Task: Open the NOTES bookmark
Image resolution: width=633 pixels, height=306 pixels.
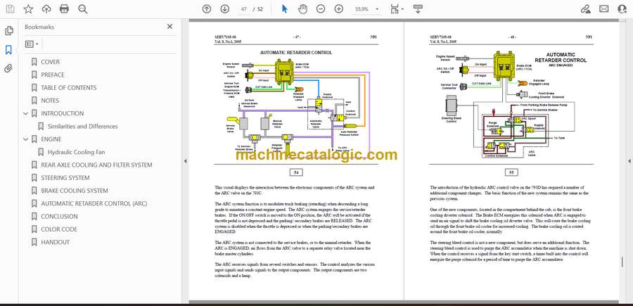Action: pos(50,101)
